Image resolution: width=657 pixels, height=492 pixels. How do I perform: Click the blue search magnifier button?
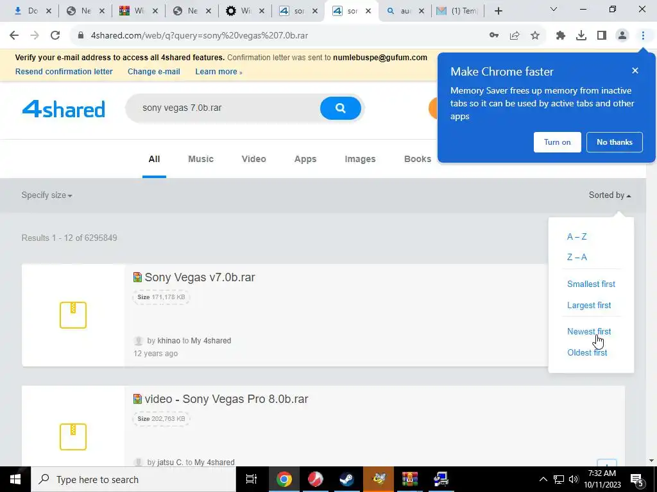tap(340, 108)
